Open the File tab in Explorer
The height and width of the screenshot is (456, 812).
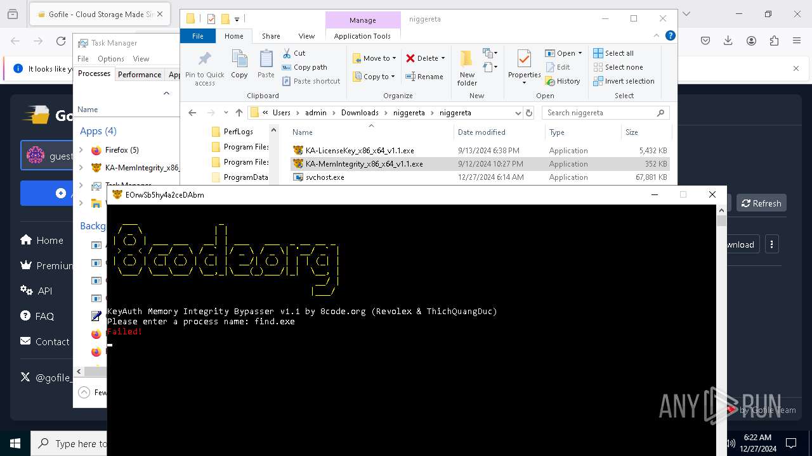(x=198, y=36)
